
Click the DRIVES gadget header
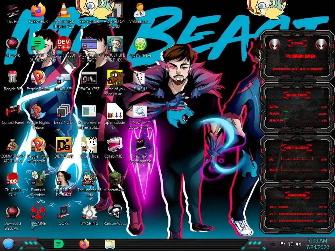(297, 195)
